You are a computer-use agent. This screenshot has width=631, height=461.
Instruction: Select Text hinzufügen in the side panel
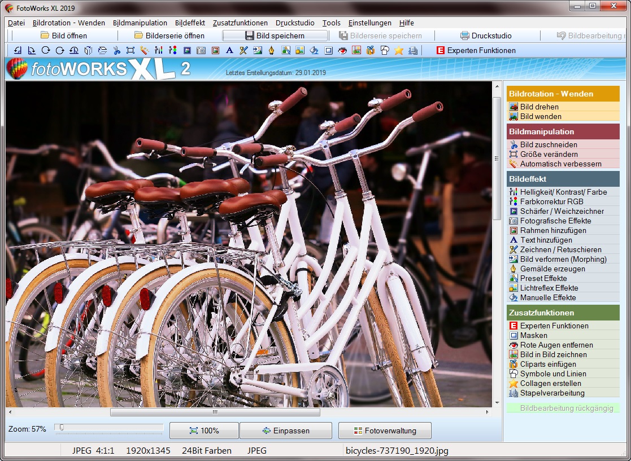pyautogui.click(x=563, y=240)
